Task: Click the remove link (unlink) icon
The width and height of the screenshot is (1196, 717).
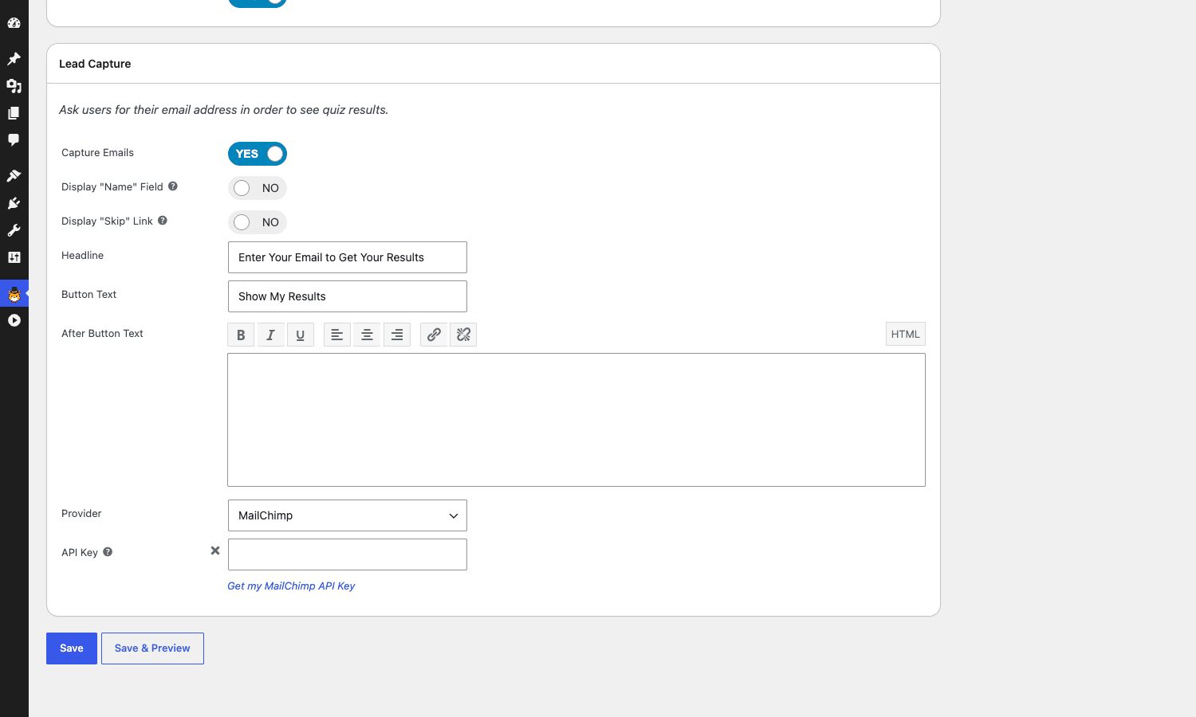Action: 463,335
